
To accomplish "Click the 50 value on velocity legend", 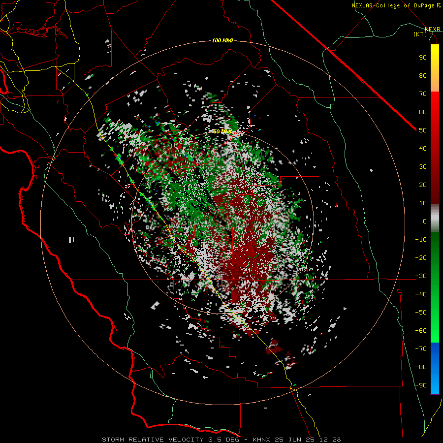I will click(423, 130).
